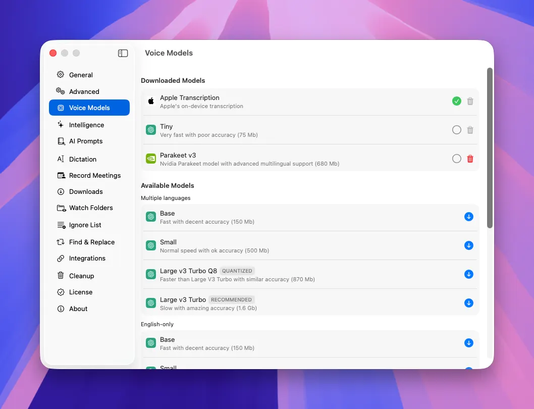The width and height of the screenshot is (534, 409).
Task: Click "Very fast with poor accuracy (75 Mb)"
Action: pyautogui.click(x=209, y=135)
